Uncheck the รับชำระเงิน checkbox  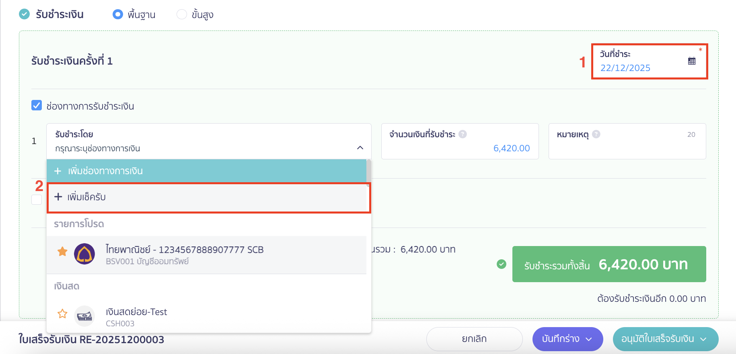(24, 14)
